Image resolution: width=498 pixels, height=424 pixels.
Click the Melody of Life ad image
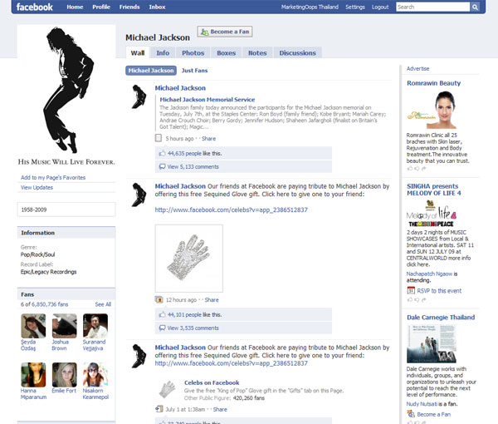pyautogui.click(x=432, y=214)
